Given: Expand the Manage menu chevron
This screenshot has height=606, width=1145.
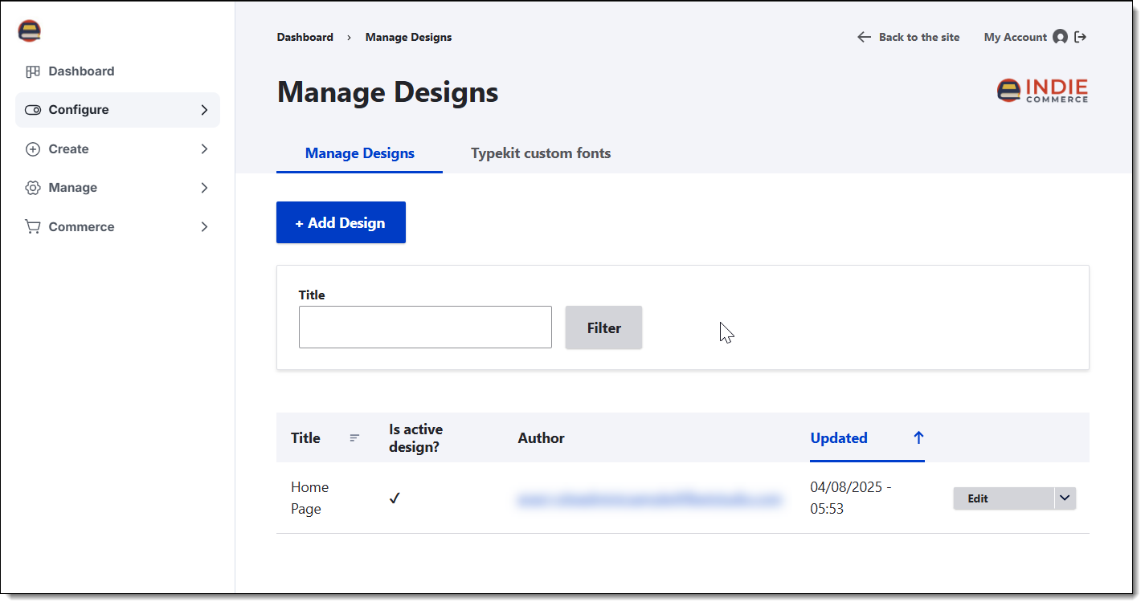Looking at the screenshot, I should coord(204,188).
